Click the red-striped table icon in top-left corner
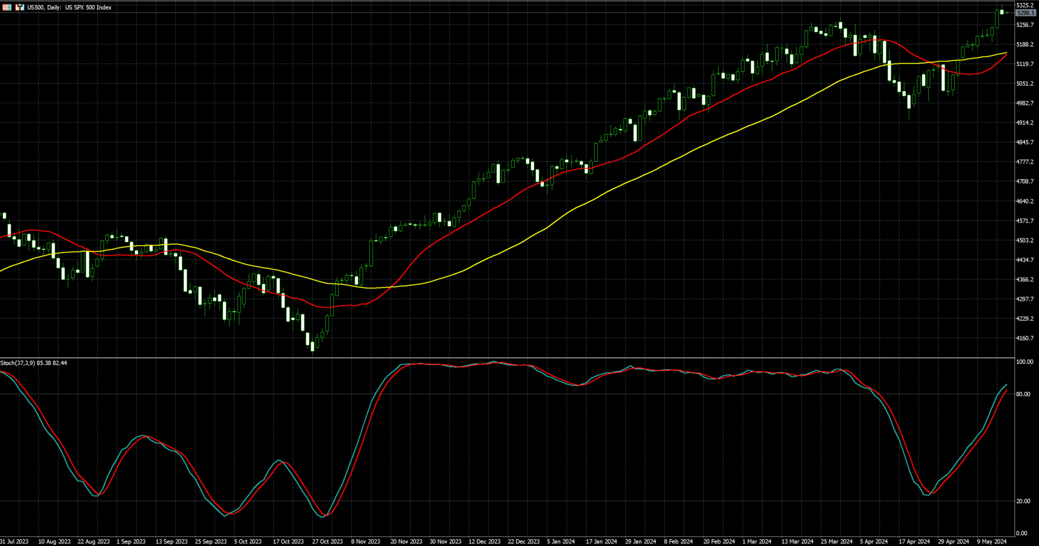This screenshot has height=546, width=1039. coord(7,7)
